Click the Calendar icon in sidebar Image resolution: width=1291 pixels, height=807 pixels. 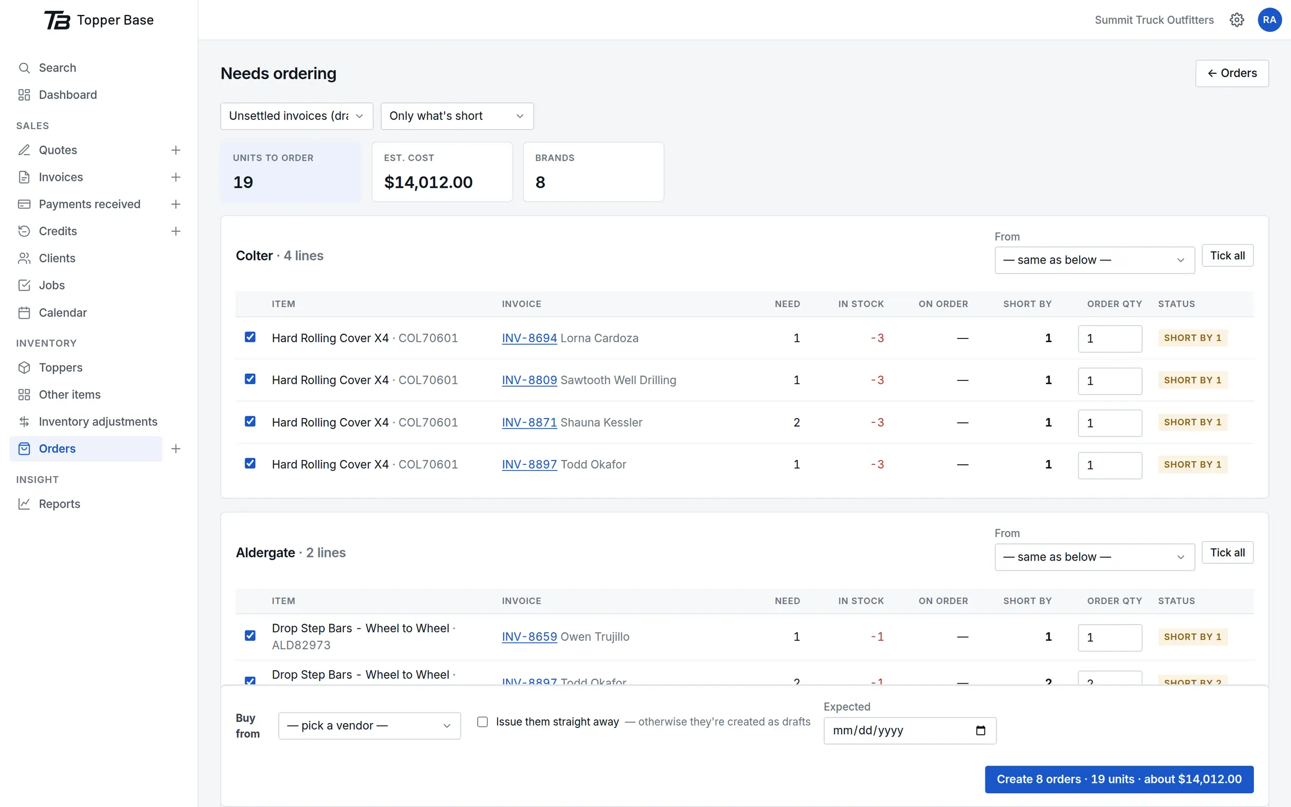tap(24, 313)
